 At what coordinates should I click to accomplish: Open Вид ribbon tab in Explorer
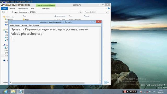tap(32, 9)
